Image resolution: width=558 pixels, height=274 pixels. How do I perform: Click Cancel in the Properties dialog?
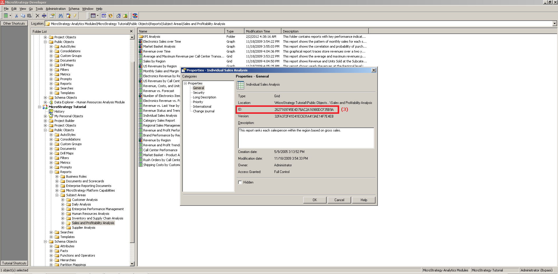339,200
